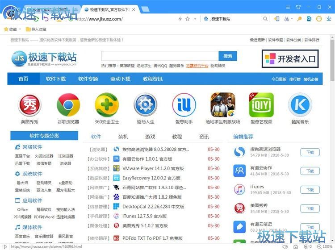Open DesktopCal 2.2.26.4284 中文版 entry
This screenshot has height=250, width=335.
tap(153, 206)
